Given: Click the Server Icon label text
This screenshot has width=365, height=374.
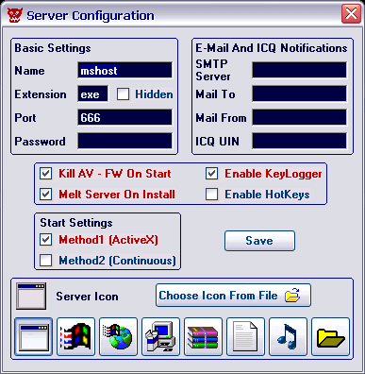Looking at the screenshot, I should pos(87,297).
